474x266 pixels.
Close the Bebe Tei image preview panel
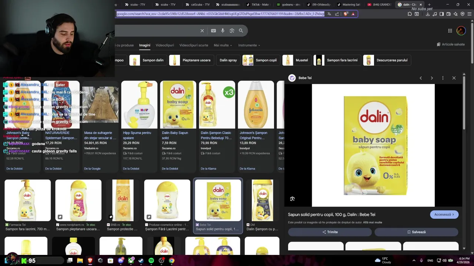click(454, 78)
